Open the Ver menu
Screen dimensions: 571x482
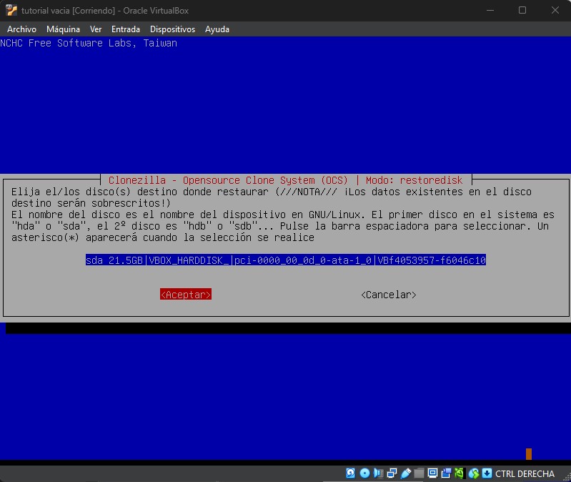click(x=96, y=29)
